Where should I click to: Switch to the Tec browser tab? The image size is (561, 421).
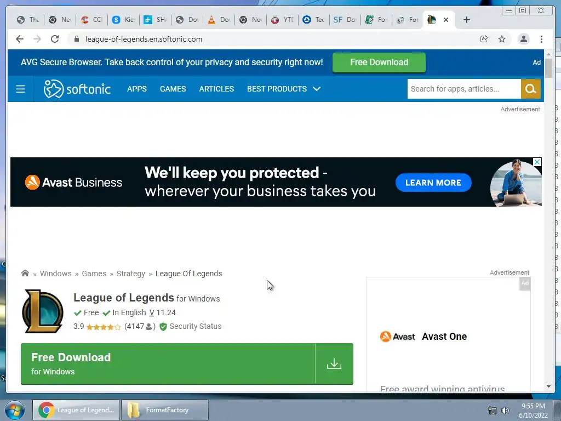[x=314, y=20]
